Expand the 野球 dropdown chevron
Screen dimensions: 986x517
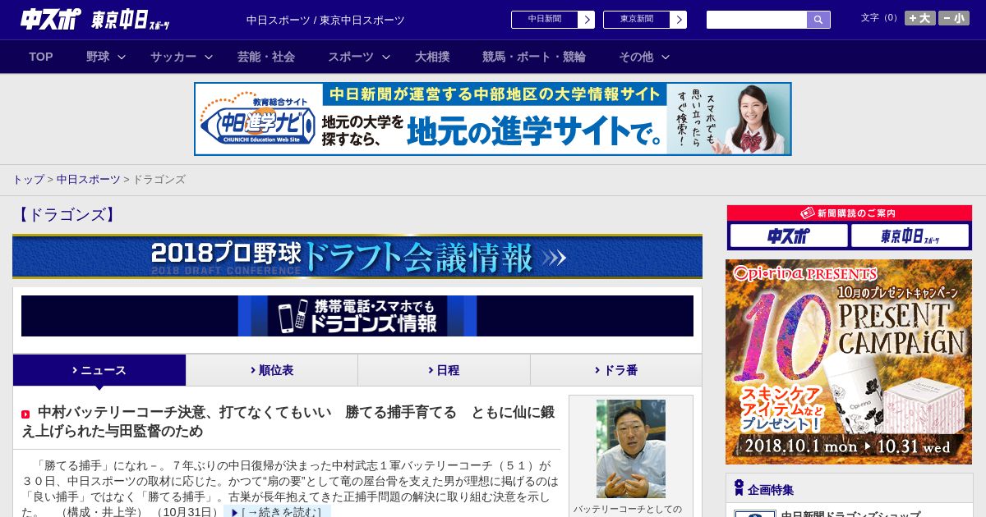122,57
